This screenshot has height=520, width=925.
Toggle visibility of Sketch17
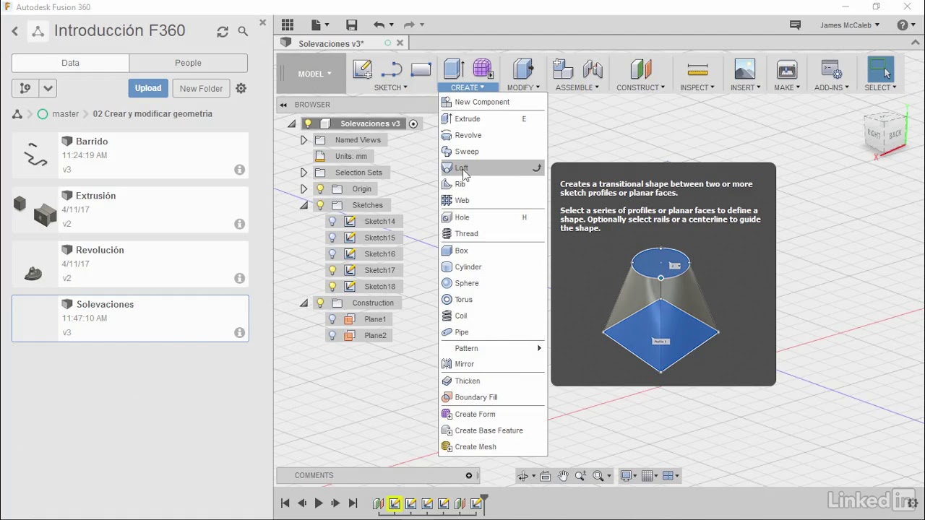pos(332,270)
